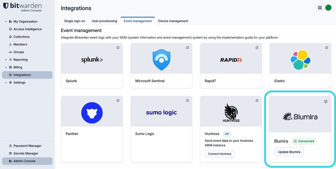The image size is (336, 169).
Task: Click the Microsoft Sentinel shield logo
Action: pyautogui.click(x=162, y=60)
